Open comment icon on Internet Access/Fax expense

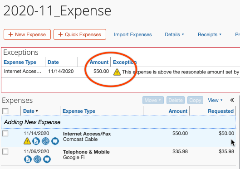point(55,141)
